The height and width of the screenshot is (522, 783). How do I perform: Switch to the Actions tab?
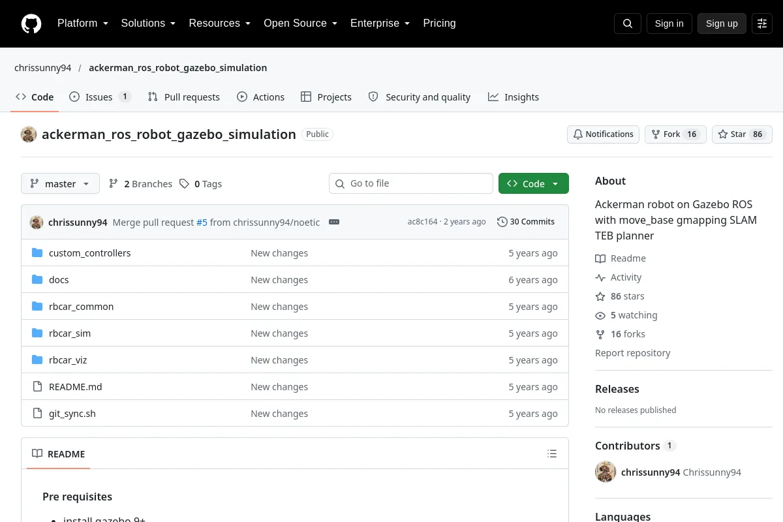(x=260, y=97)
